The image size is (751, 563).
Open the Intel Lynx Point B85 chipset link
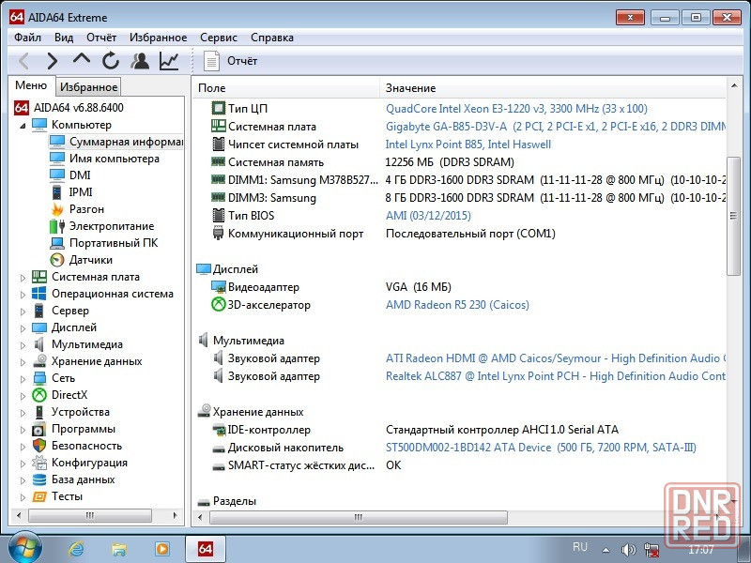[x=468, y=145]
